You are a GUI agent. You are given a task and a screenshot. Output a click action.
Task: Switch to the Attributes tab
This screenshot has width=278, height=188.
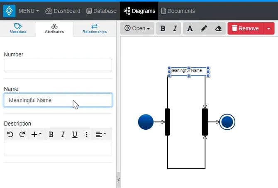54,29
